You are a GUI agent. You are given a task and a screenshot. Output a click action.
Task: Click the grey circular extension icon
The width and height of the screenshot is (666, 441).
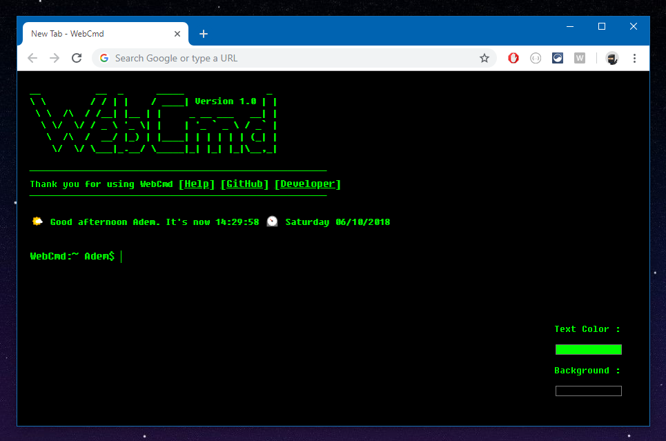[536, 58]
